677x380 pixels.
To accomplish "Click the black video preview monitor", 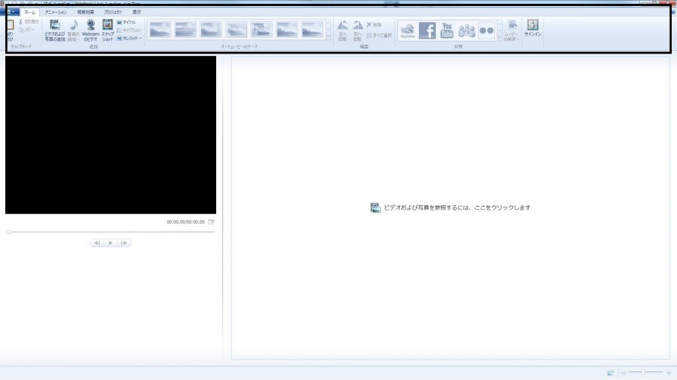I will tap(110, 135).
